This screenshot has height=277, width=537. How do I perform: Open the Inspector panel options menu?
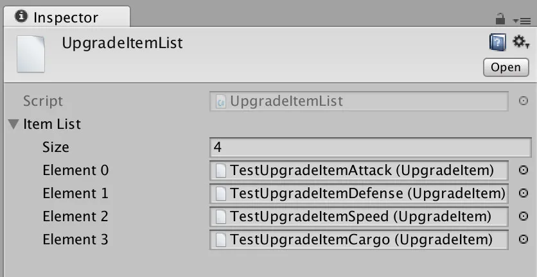(522, 21)
